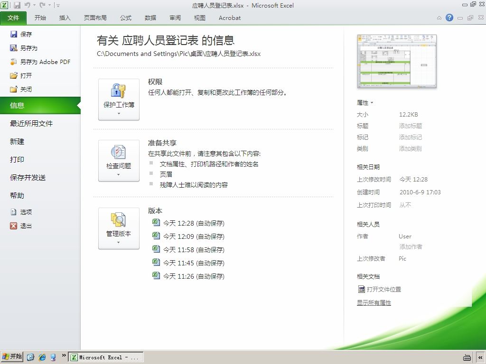Switch to the Acrobat tab

click(x=230, y=18)
